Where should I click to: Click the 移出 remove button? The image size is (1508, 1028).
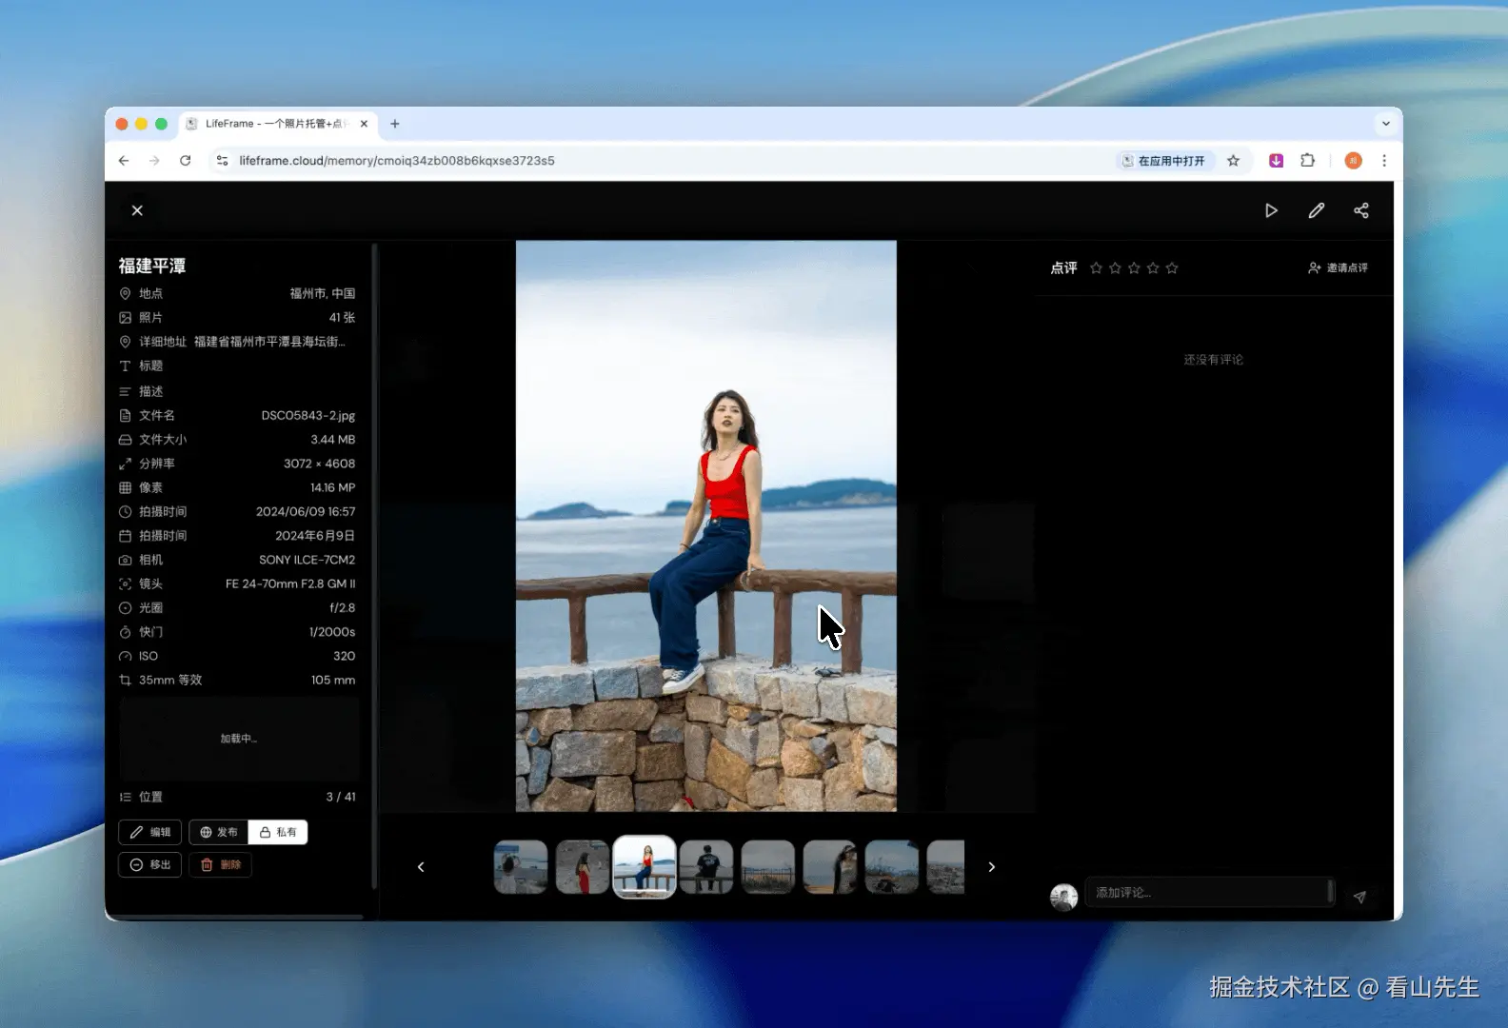coord(150,865)
